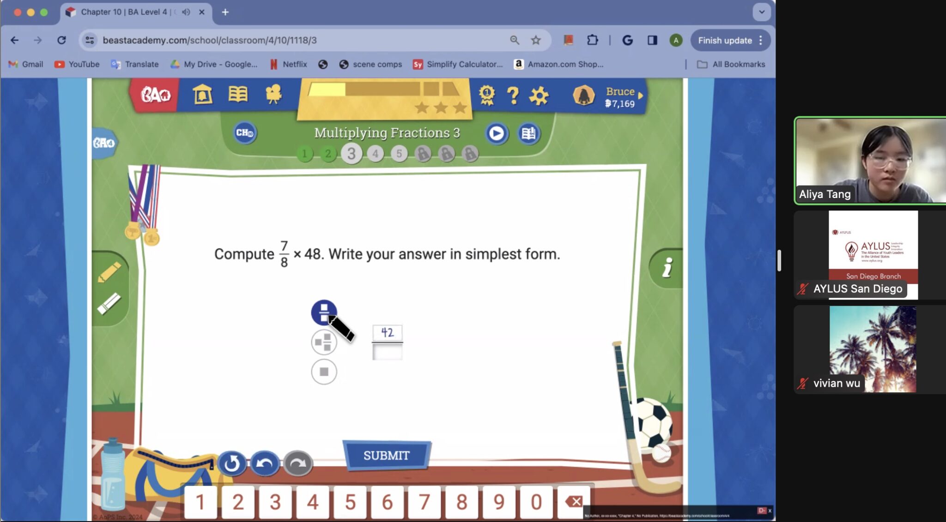Open the library building icon

[202, 94]
